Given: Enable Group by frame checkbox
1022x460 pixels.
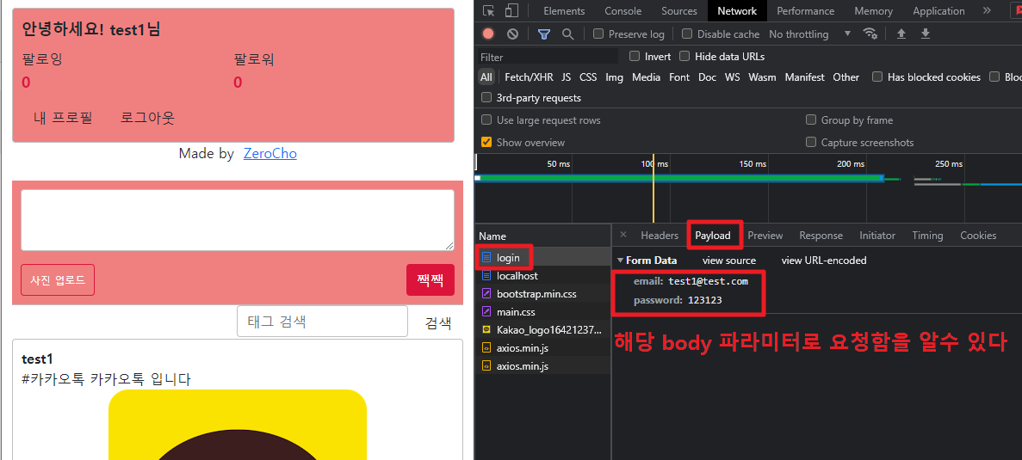Looking at the screenshot, I should (x=811, y=120).
